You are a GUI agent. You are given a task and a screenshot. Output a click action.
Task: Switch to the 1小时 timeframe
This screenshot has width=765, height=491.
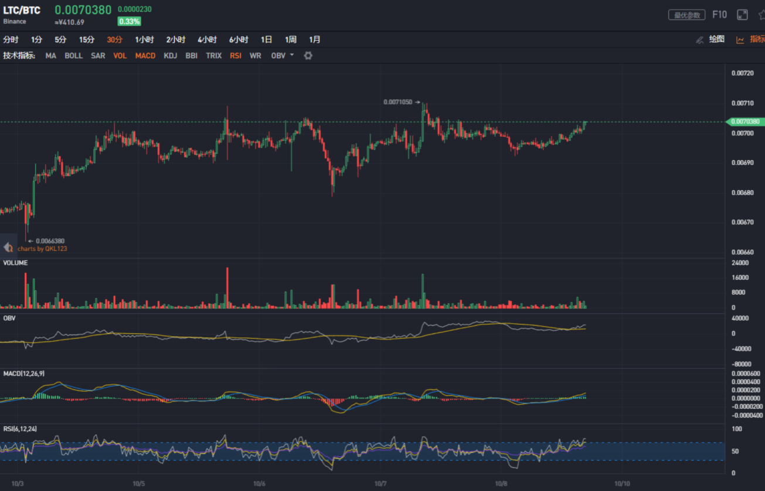tap(144, 40)
